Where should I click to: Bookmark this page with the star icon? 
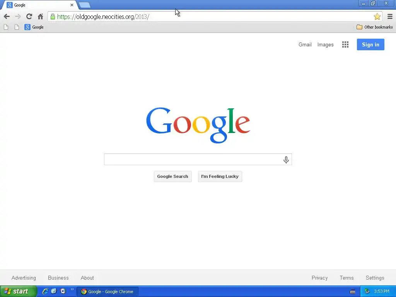coord(377,17)
